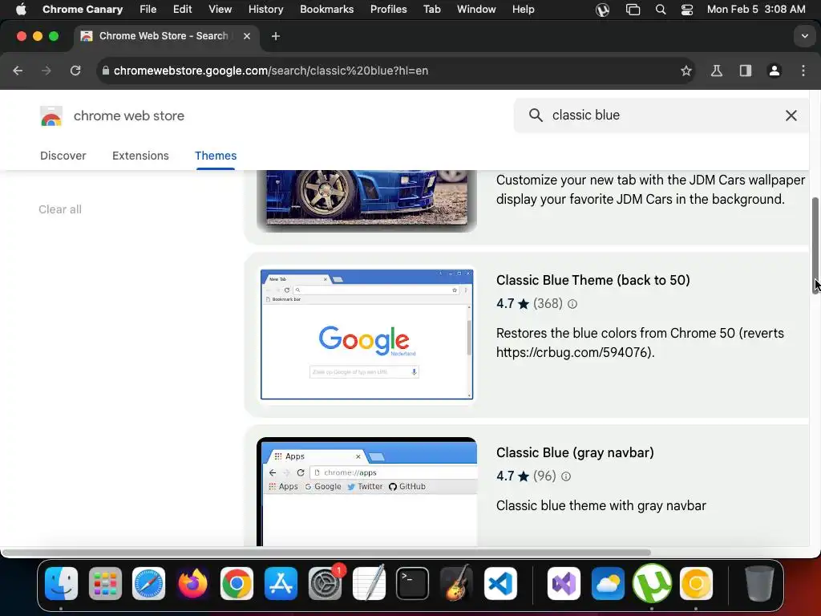Open the Classic Blue Theme (back to 50) thumbnail
The width and height of the screenshot is (821, 616).
click(x=366, y=334)
